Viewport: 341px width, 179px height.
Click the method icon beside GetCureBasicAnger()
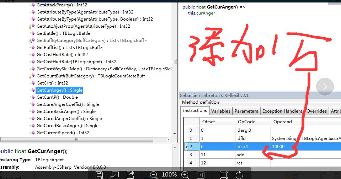click(33, 112)
